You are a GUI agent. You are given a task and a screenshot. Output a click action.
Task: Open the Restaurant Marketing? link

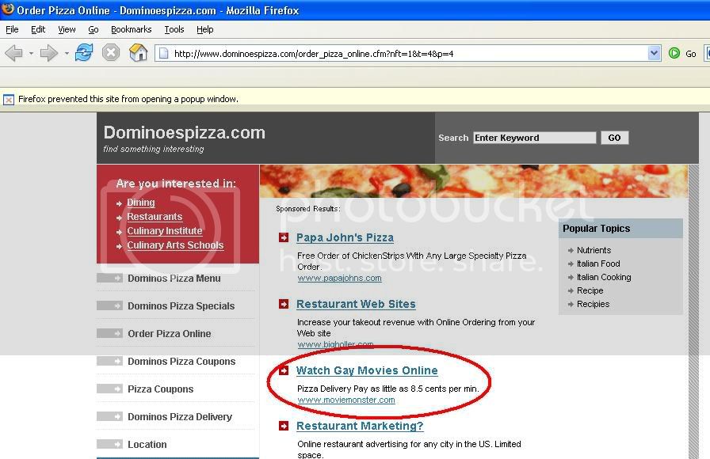(x=360, y=426)
